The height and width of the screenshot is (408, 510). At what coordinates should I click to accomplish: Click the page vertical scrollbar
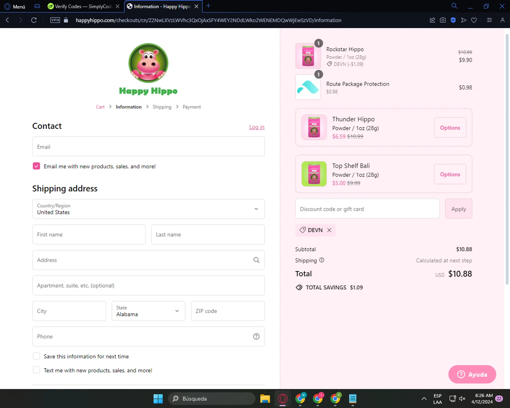point(507,159)
